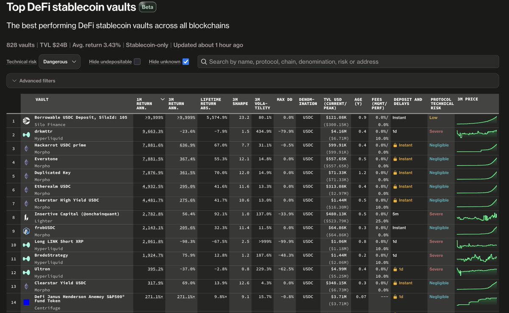This screenshot has height=313, width=509.
Task: Click the Arbitrum icon beside frobUSDC
Action: 26,231
